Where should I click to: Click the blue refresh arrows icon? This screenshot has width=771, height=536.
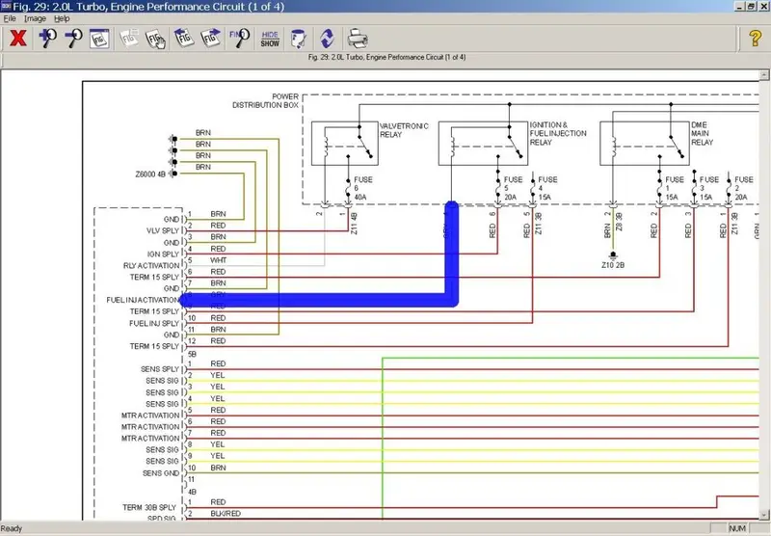click(327, 39)
